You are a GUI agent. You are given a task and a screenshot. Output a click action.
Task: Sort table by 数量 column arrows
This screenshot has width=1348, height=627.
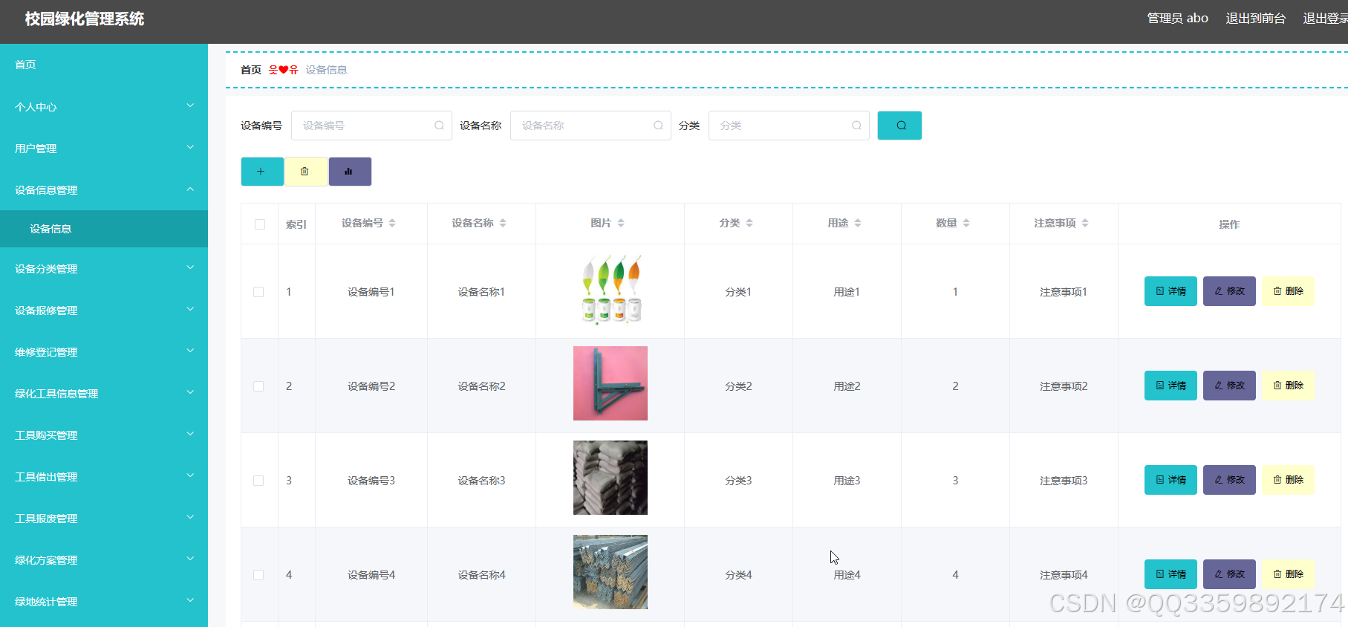(966, 223)
